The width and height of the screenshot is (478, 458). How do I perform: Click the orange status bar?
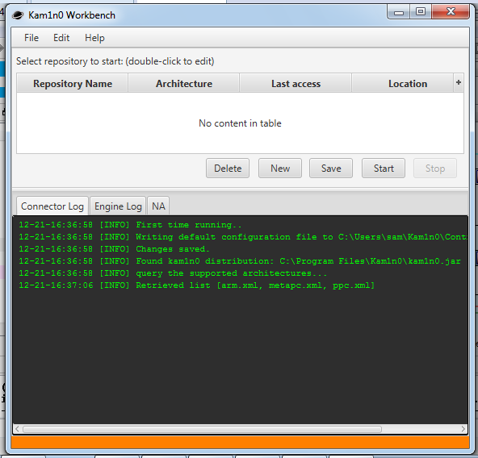240,442
